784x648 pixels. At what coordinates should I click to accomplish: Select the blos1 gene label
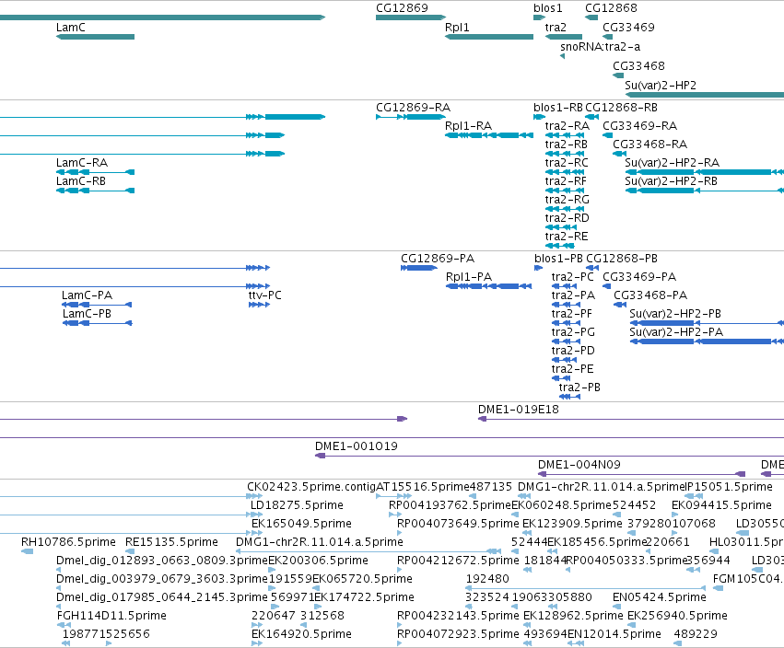point(547,8)
